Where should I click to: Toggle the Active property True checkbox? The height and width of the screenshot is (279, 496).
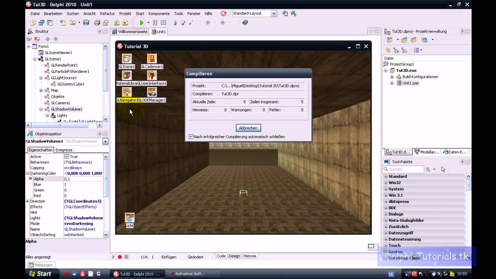(x=67, y=157)
